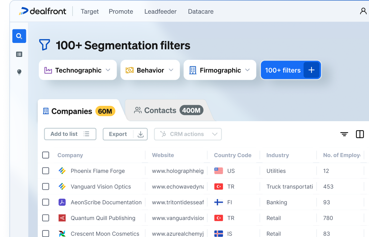Click Vanguard Vision Optics company logo
The width and height of the screenshot is (369, 237).
coord(62,187)
